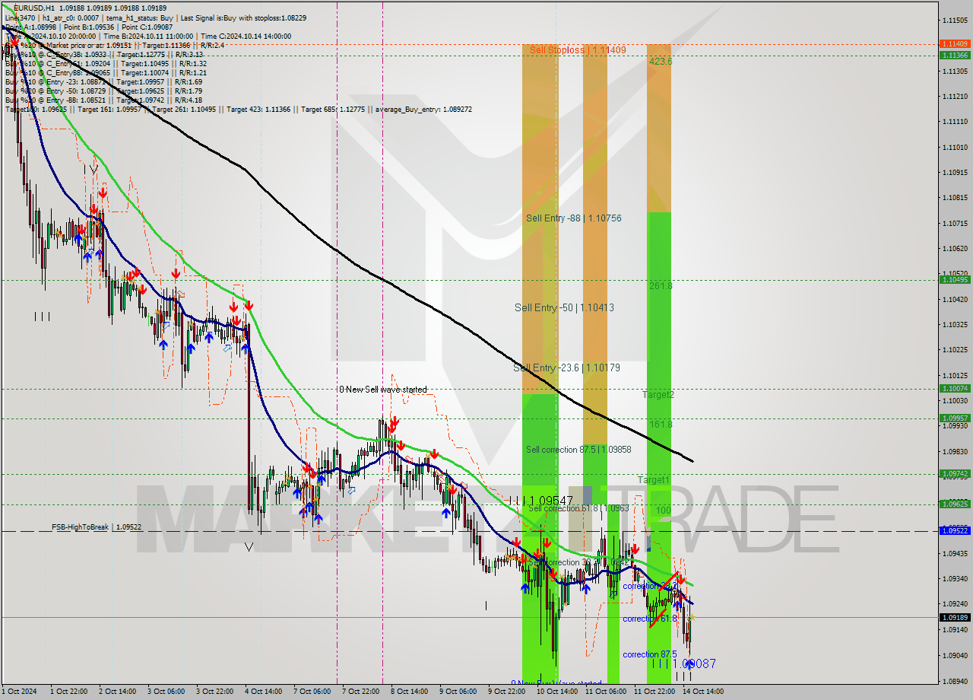The height and width of the screenshot is (700, 973).
Task: Click the 1.08940 price axis value
Action: [x=954, y=680]
